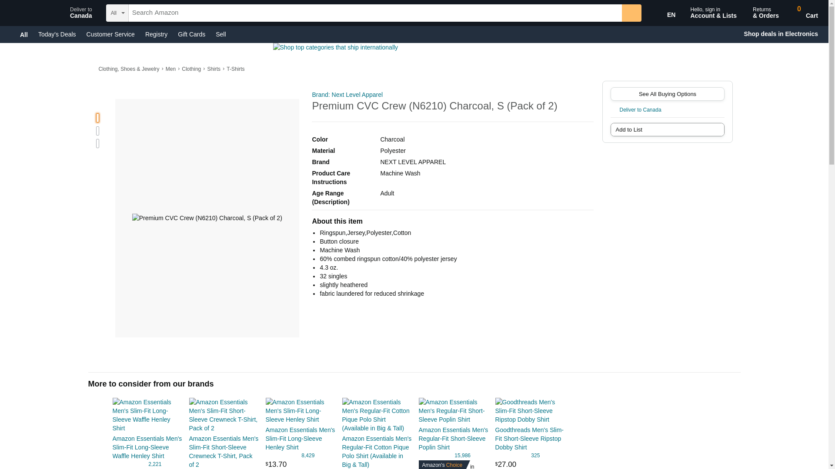835x469 pixels.
Task: Click Deliver to Canada link in buy box
Action: tap(640, 110)
